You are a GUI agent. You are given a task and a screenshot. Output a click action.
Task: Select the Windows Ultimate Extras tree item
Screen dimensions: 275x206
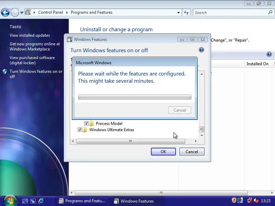(112, 130)
